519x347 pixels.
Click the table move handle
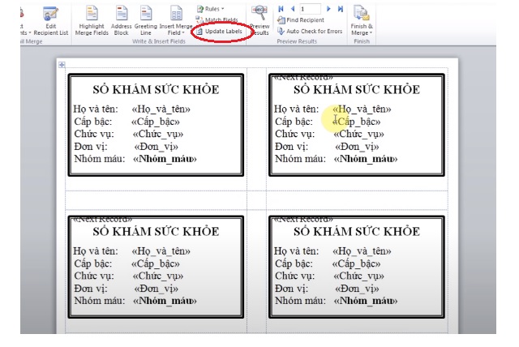[62, 65]
